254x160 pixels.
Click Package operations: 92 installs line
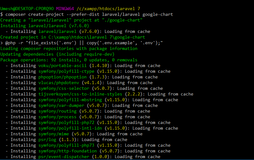point(69,60)
